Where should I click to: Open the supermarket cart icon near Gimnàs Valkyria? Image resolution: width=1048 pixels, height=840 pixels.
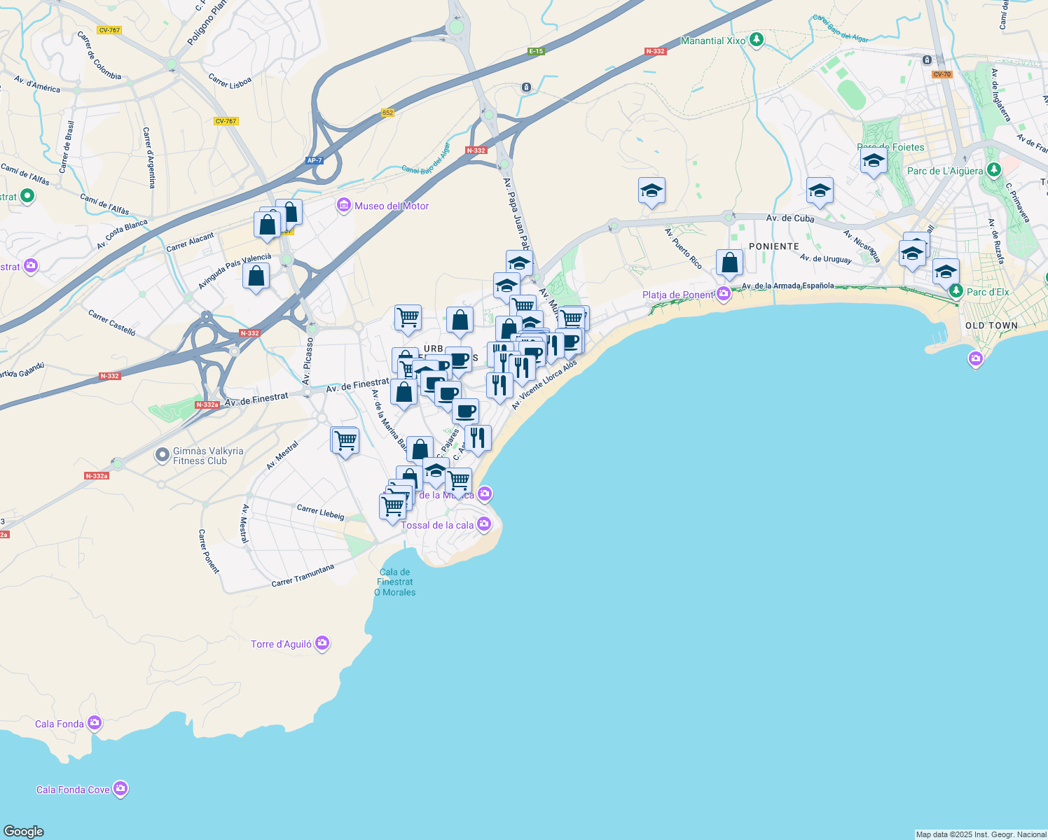click(x=345, y=441)
